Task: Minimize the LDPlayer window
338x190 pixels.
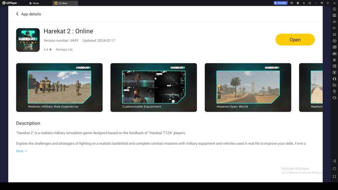Action: coord(316,3)
